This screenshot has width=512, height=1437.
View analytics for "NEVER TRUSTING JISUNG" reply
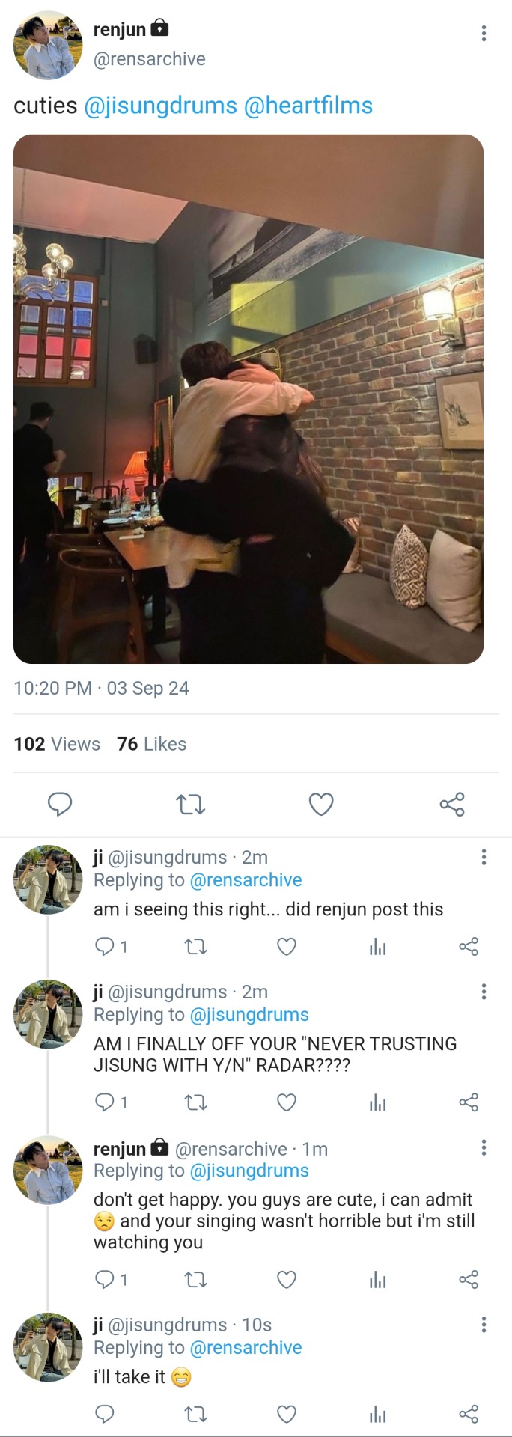tap(378, 1102)
